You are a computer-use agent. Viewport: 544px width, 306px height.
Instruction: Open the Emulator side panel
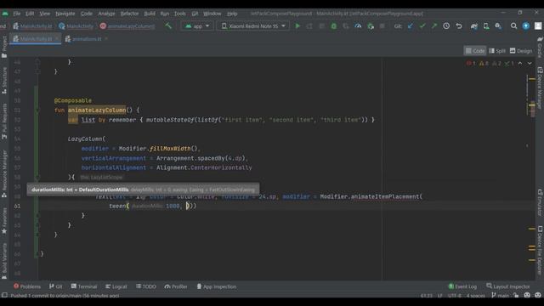pos(540,202)
